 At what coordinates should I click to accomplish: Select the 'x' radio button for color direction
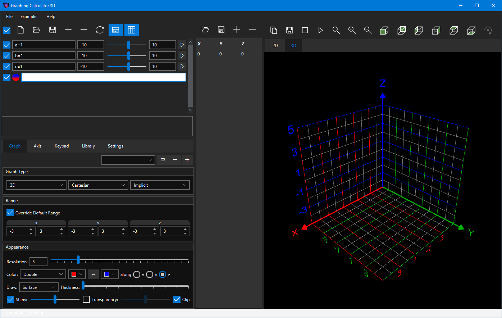[137, 274]
